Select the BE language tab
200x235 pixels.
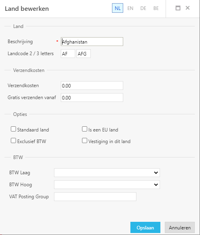[x=156, y=8]
